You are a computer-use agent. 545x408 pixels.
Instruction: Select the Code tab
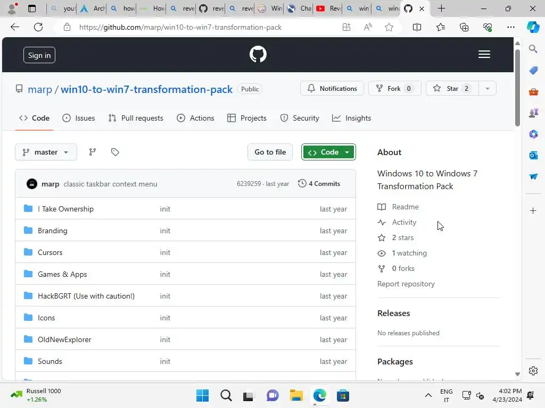point(34,118)
